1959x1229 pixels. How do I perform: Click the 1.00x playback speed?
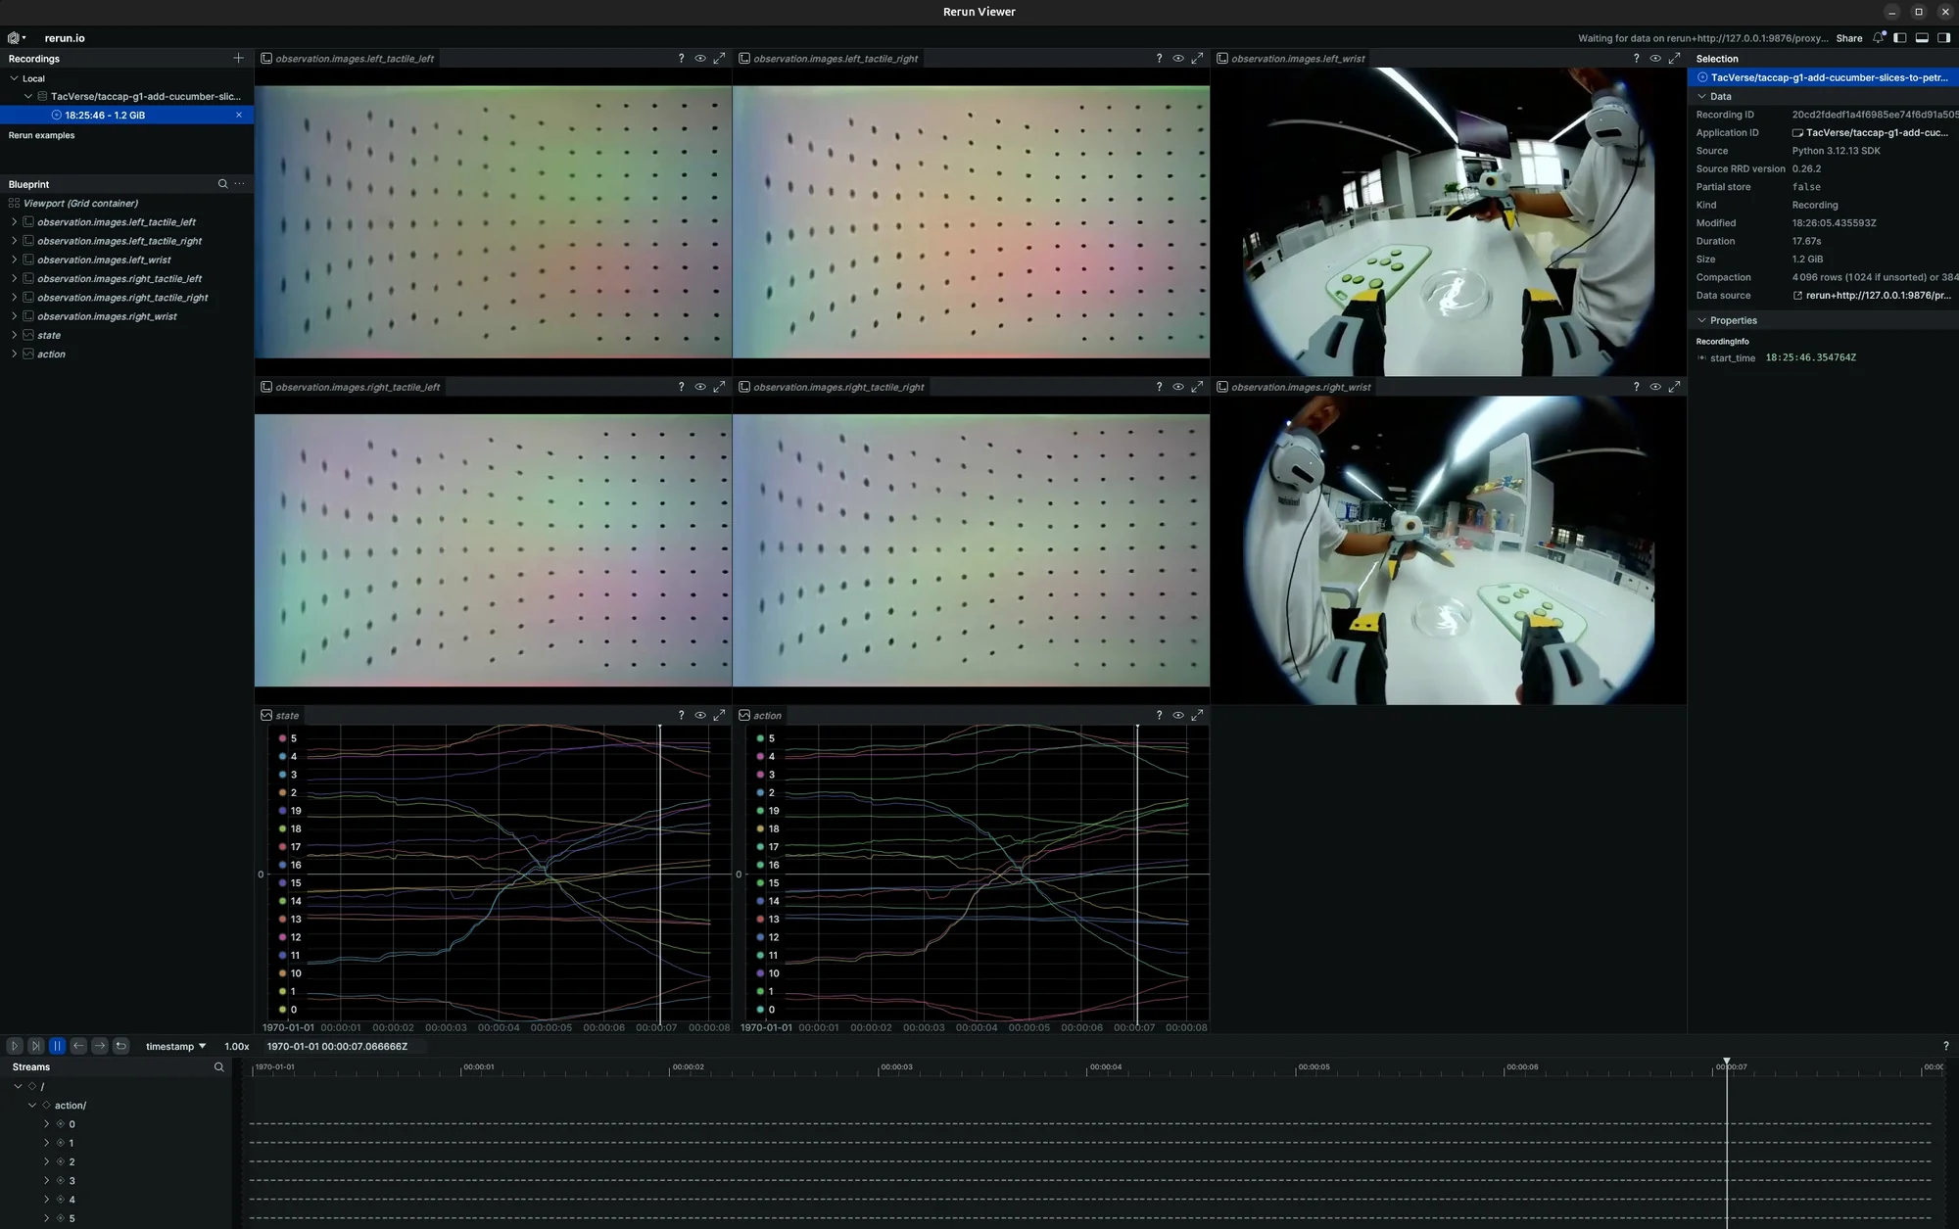(237, 1047)
